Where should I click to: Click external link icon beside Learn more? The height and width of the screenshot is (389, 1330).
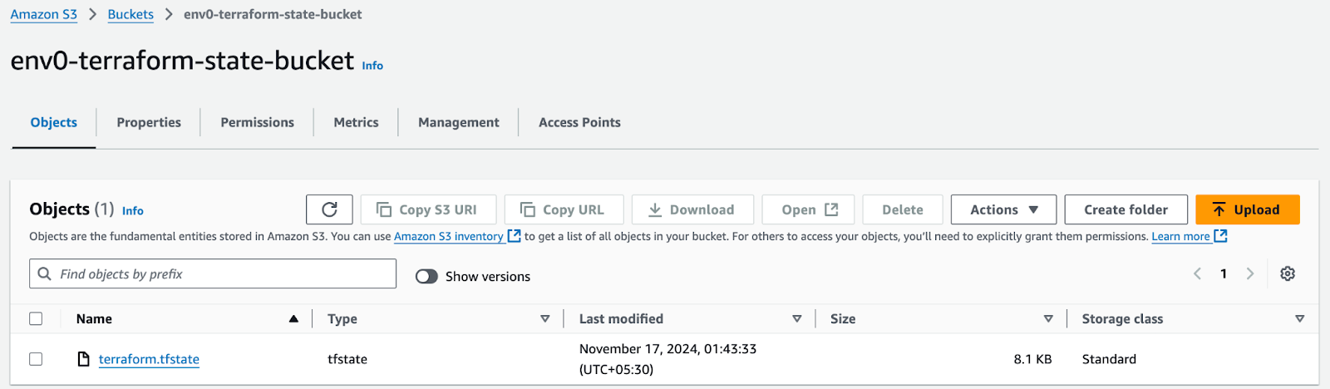(x=1220, y=236)
